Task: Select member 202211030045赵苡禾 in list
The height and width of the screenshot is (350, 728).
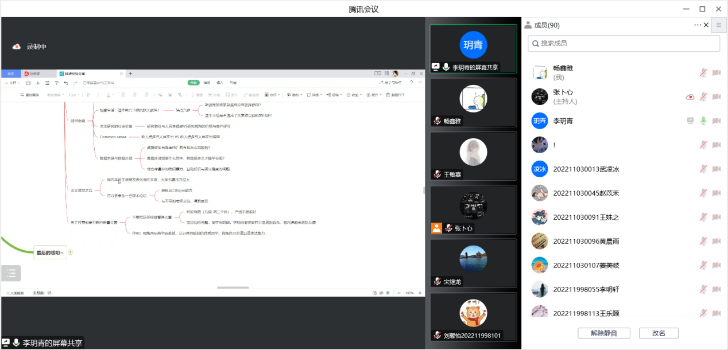Action: click(x=586, y=193)
